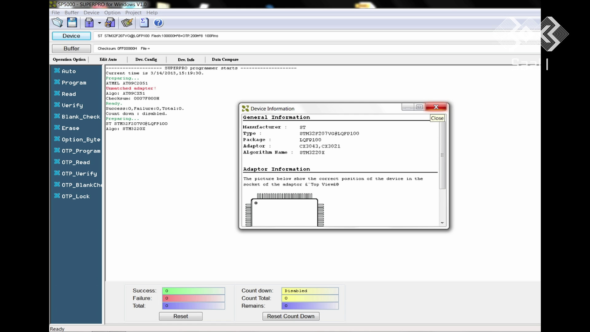Click the type value 'STM32F207VG@LQFP100' in dialog
Screen dimensions: 590x332
click(x=329, y=134)
